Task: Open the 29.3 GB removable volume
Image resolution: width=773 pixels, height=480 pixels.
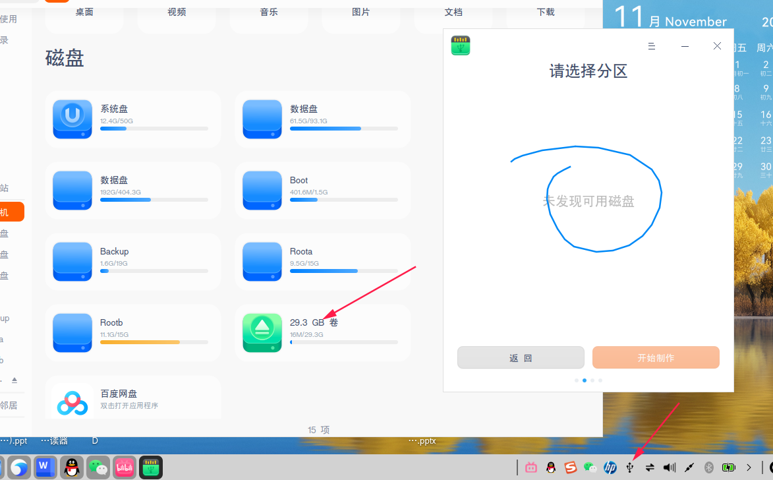Action: [322, 333]
